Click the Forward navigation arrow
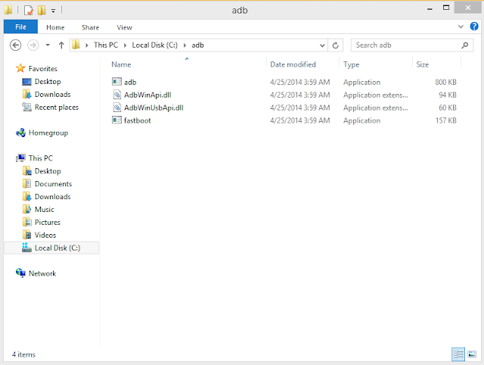The height and width of the screenshot is (365, 484). [x=33, y=45]
